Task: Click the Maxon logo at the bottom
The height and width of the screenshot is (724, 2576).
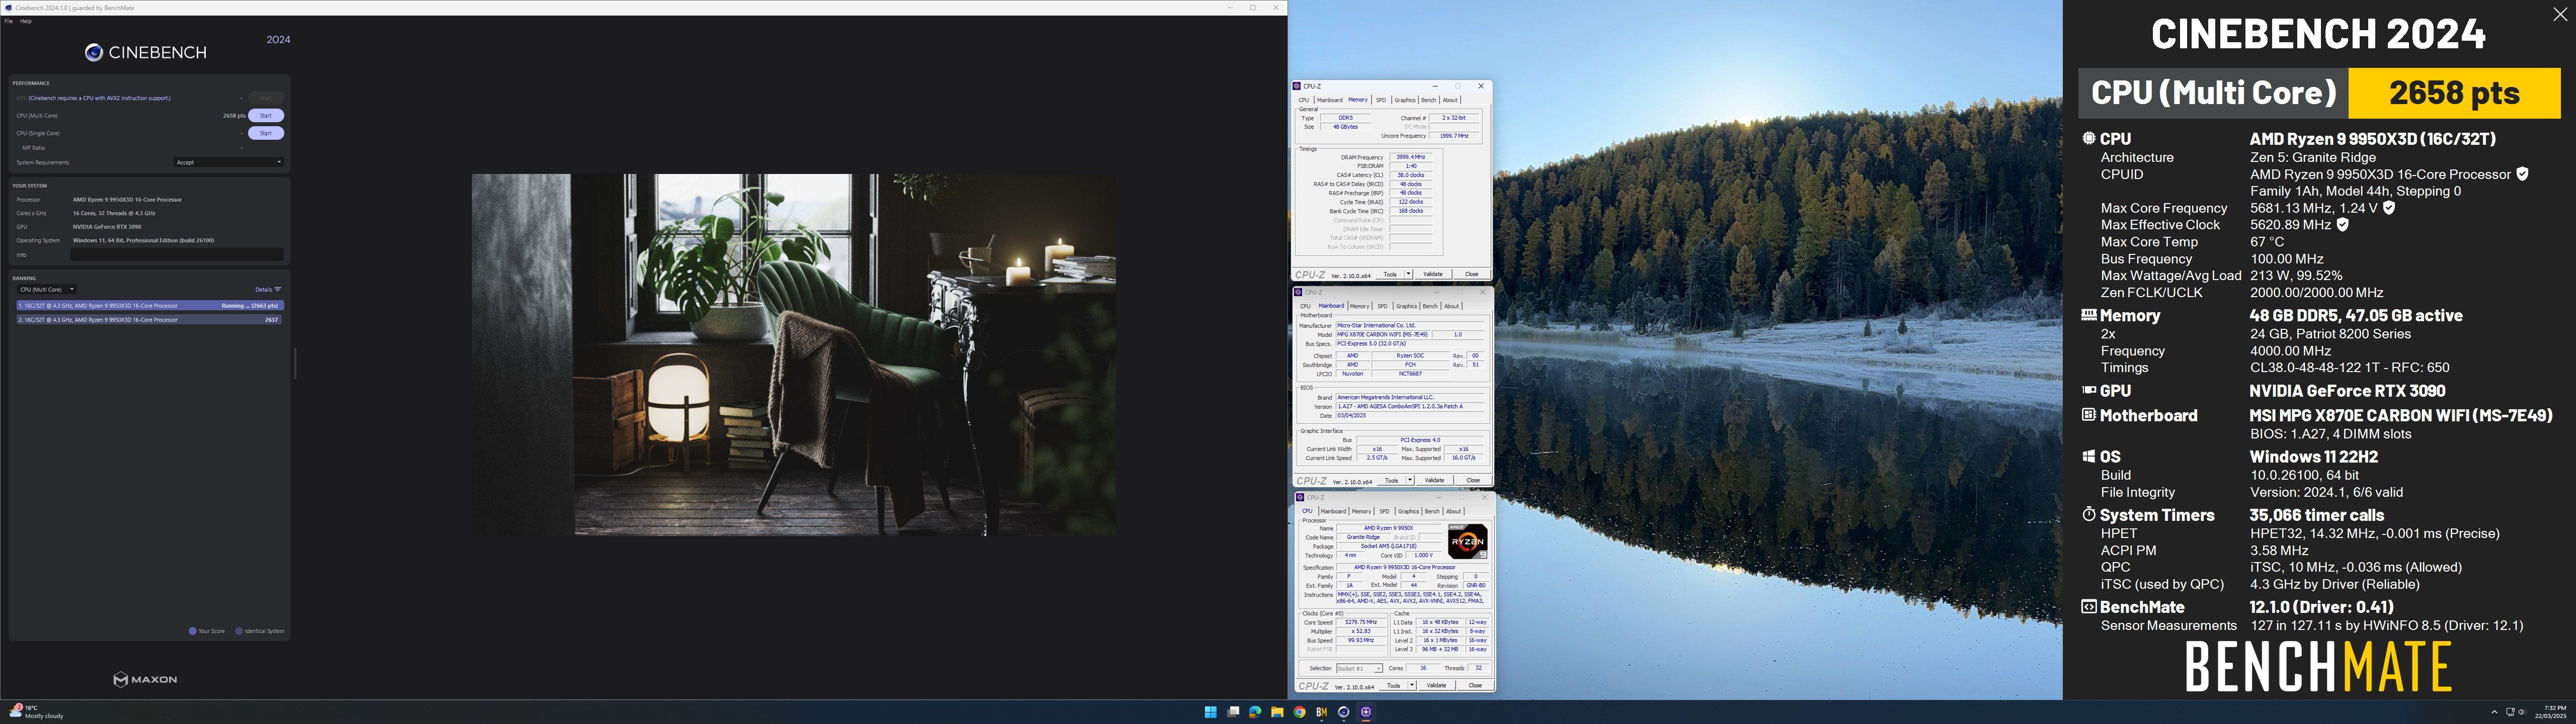Action: tap(145, 679)
